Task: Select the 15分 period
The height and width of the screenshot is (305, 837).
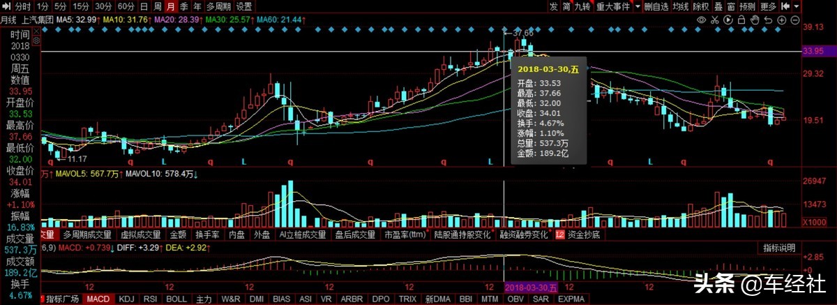Action: 81,7
